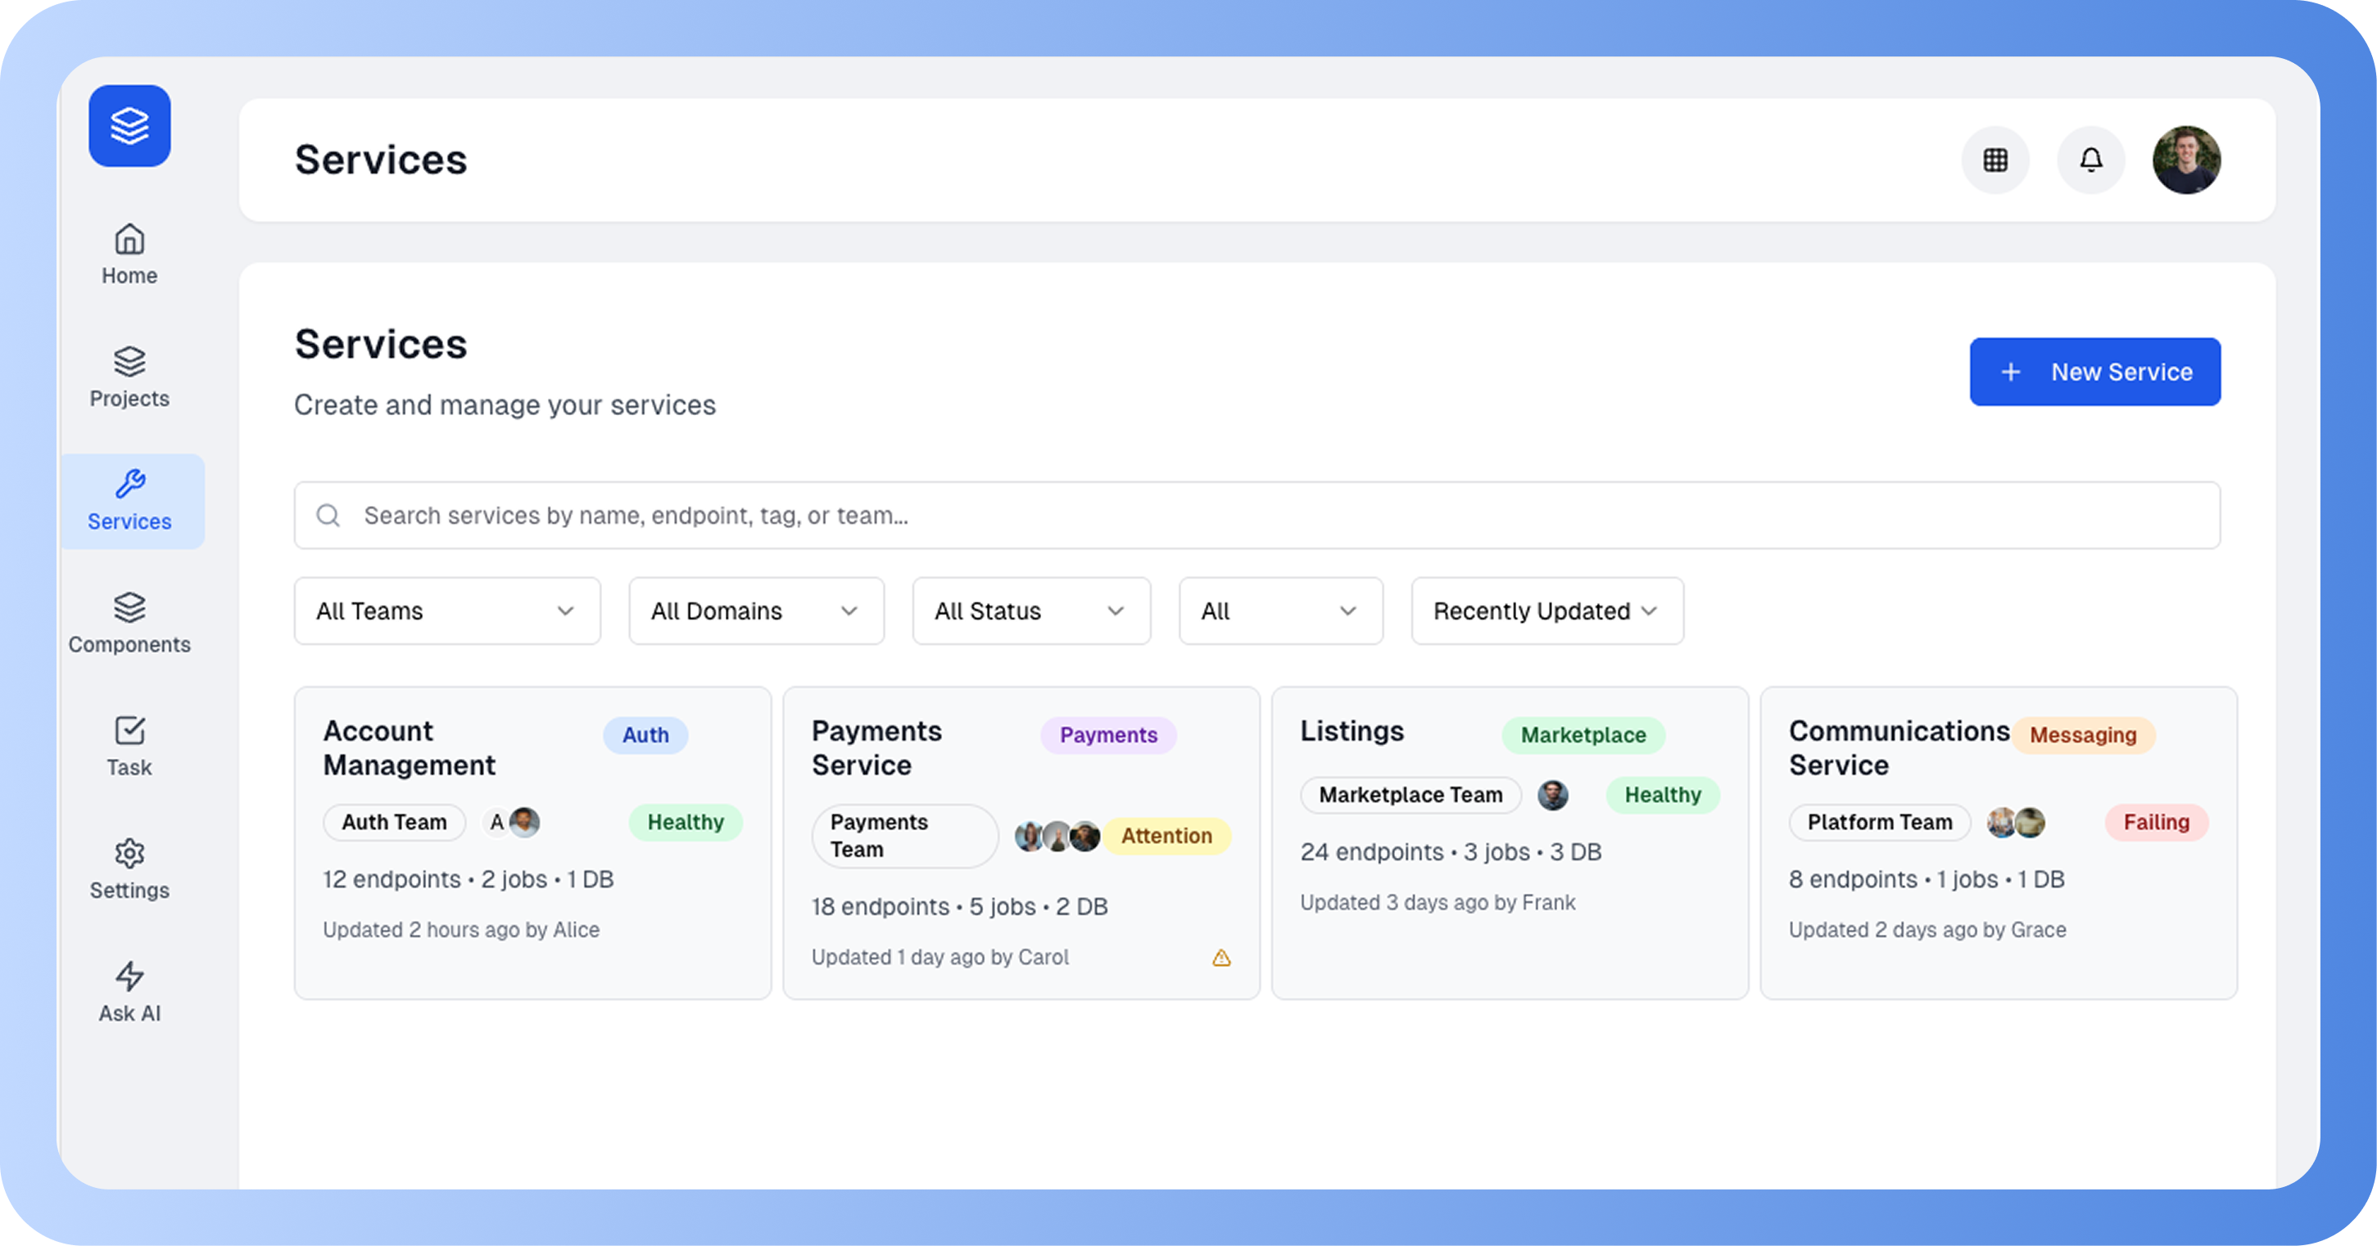Click the user profile avatar

(2186, 160)
